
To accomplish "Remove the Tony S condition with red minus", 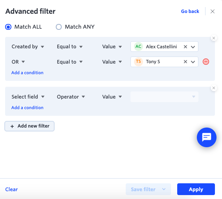I will [206, 62].
